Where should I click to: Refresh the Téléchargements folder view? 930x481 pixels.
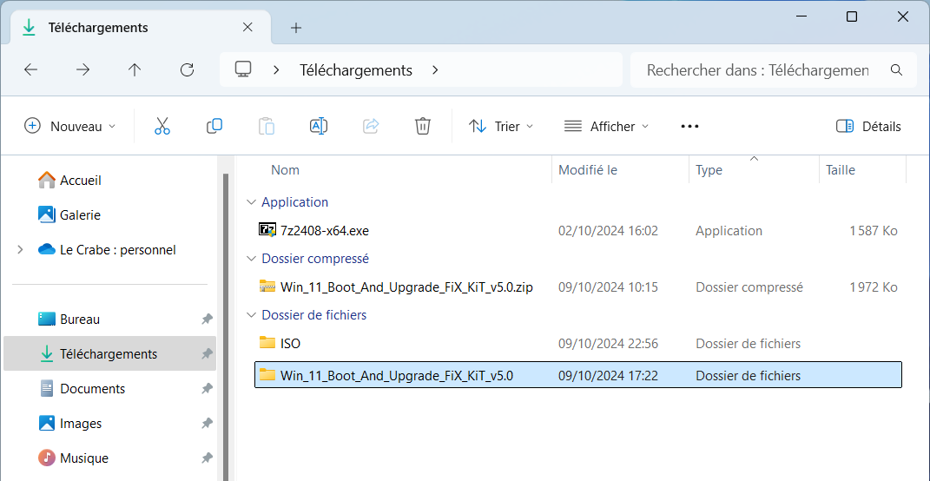pos(187,70)
